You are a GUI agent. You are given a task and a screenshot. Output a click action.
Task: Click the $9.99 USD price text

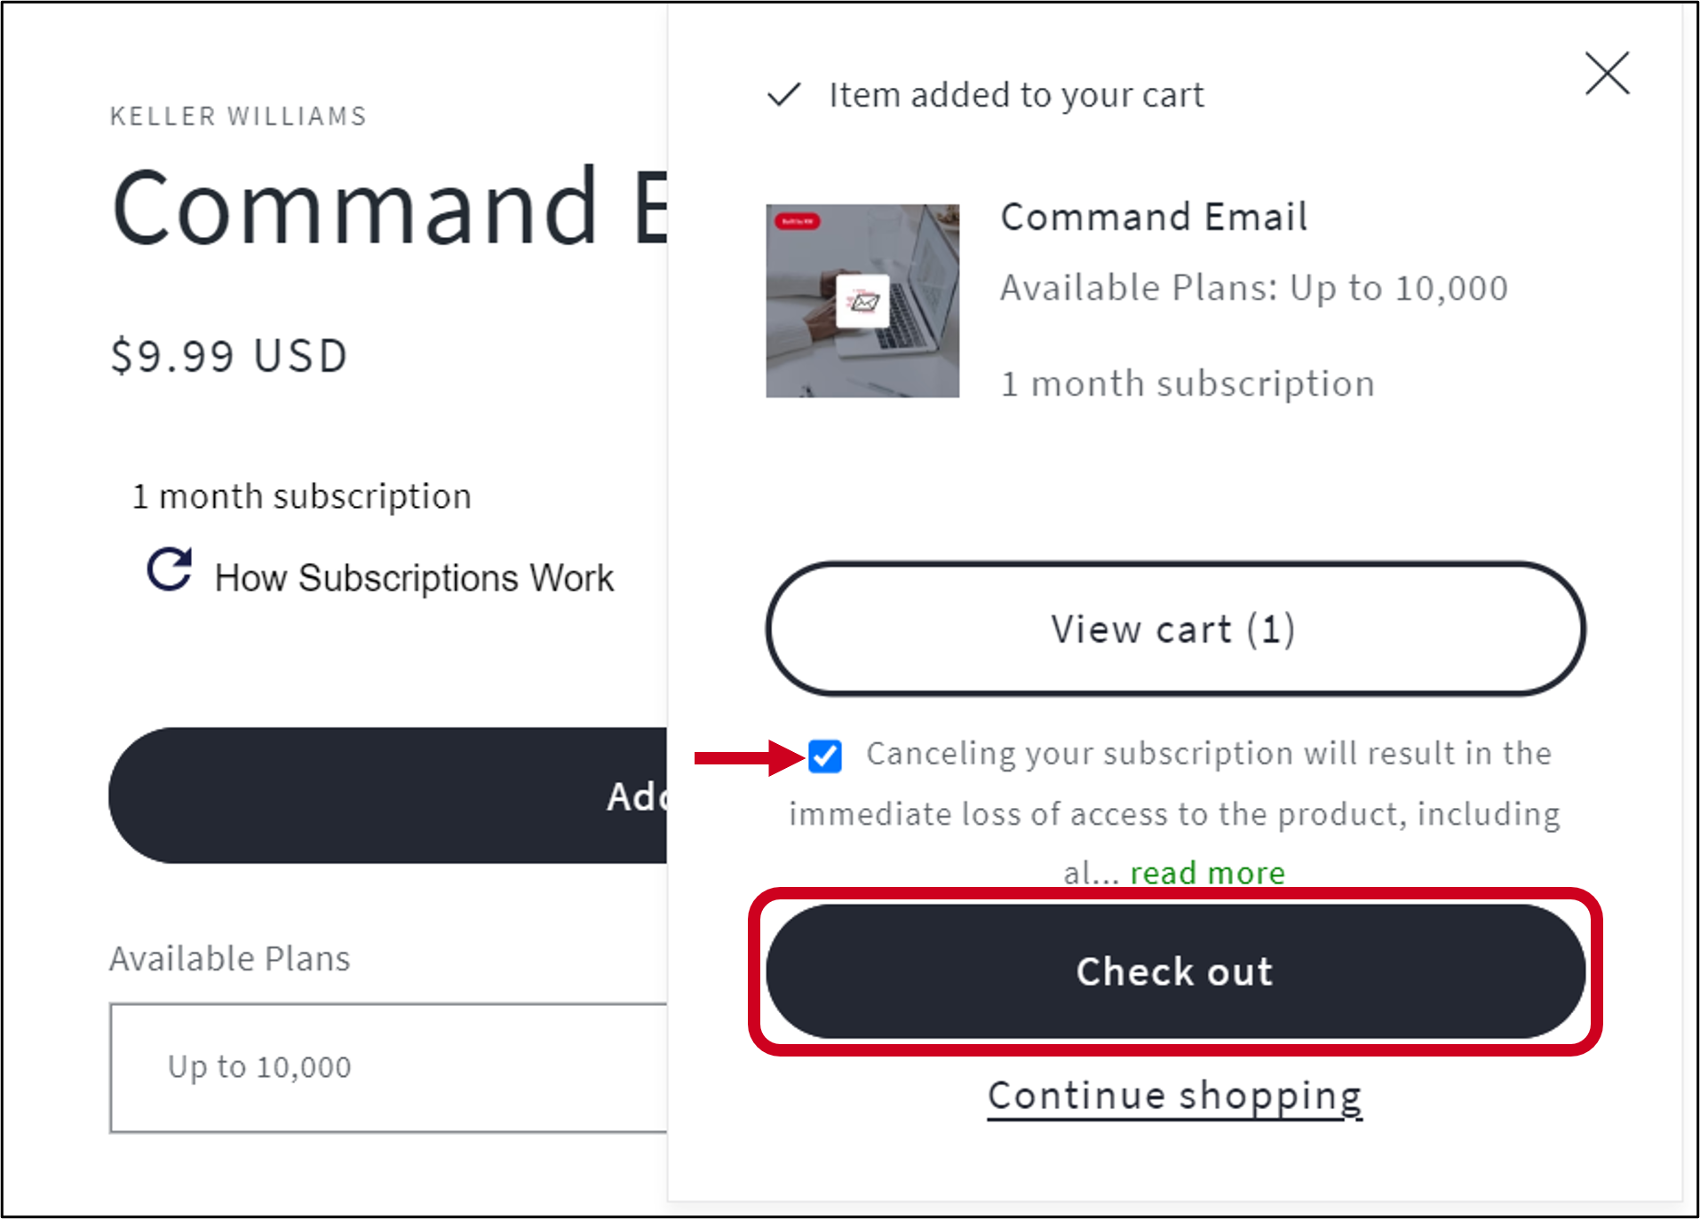pos(227,354)
